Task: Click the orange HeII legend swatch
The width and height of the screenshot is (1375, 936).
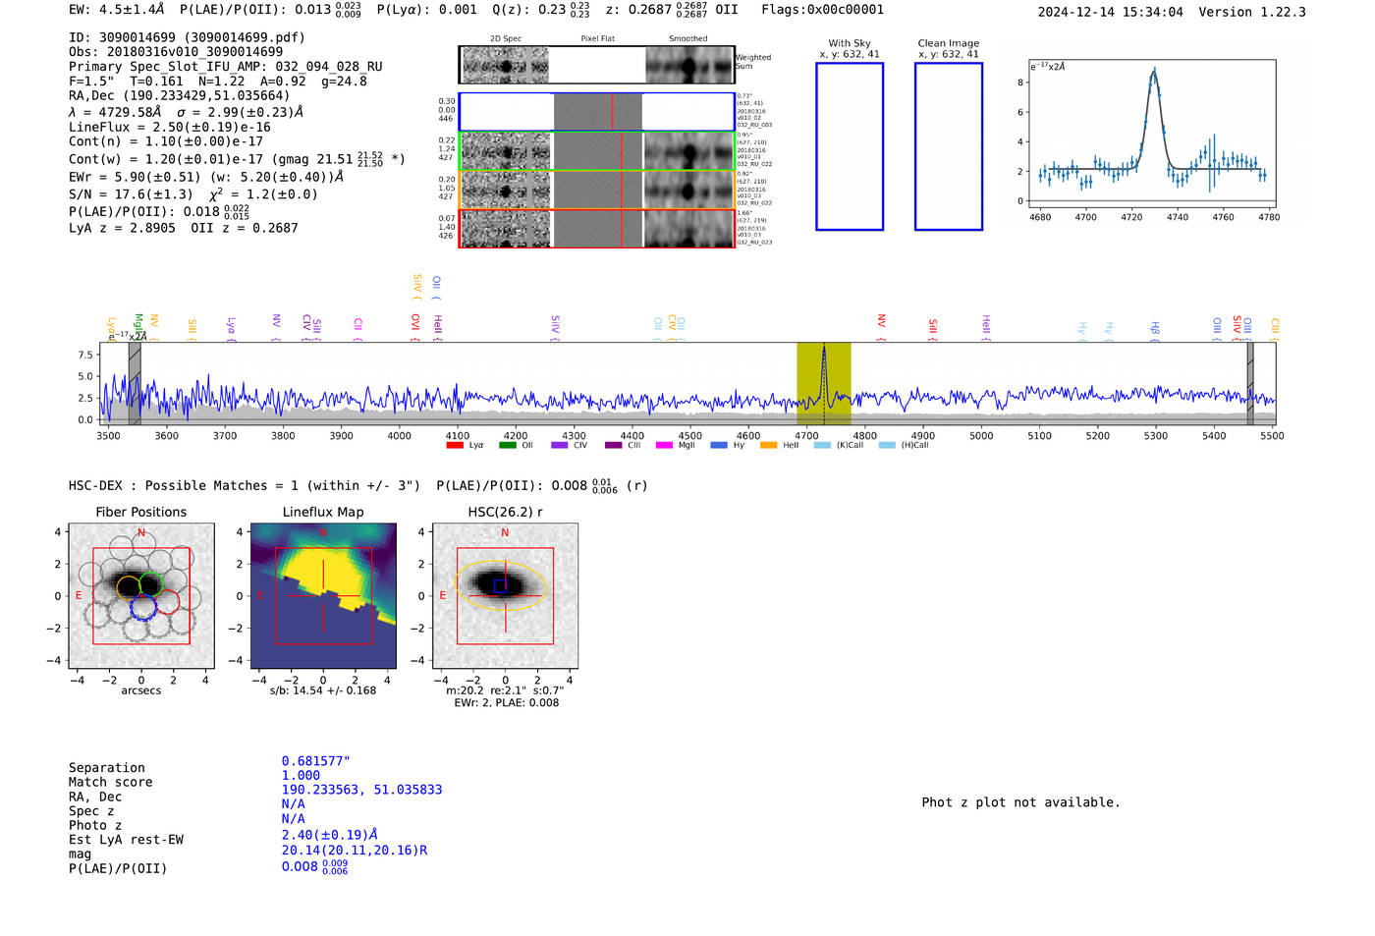Action: pyautogui.click(x=769, y=446)
